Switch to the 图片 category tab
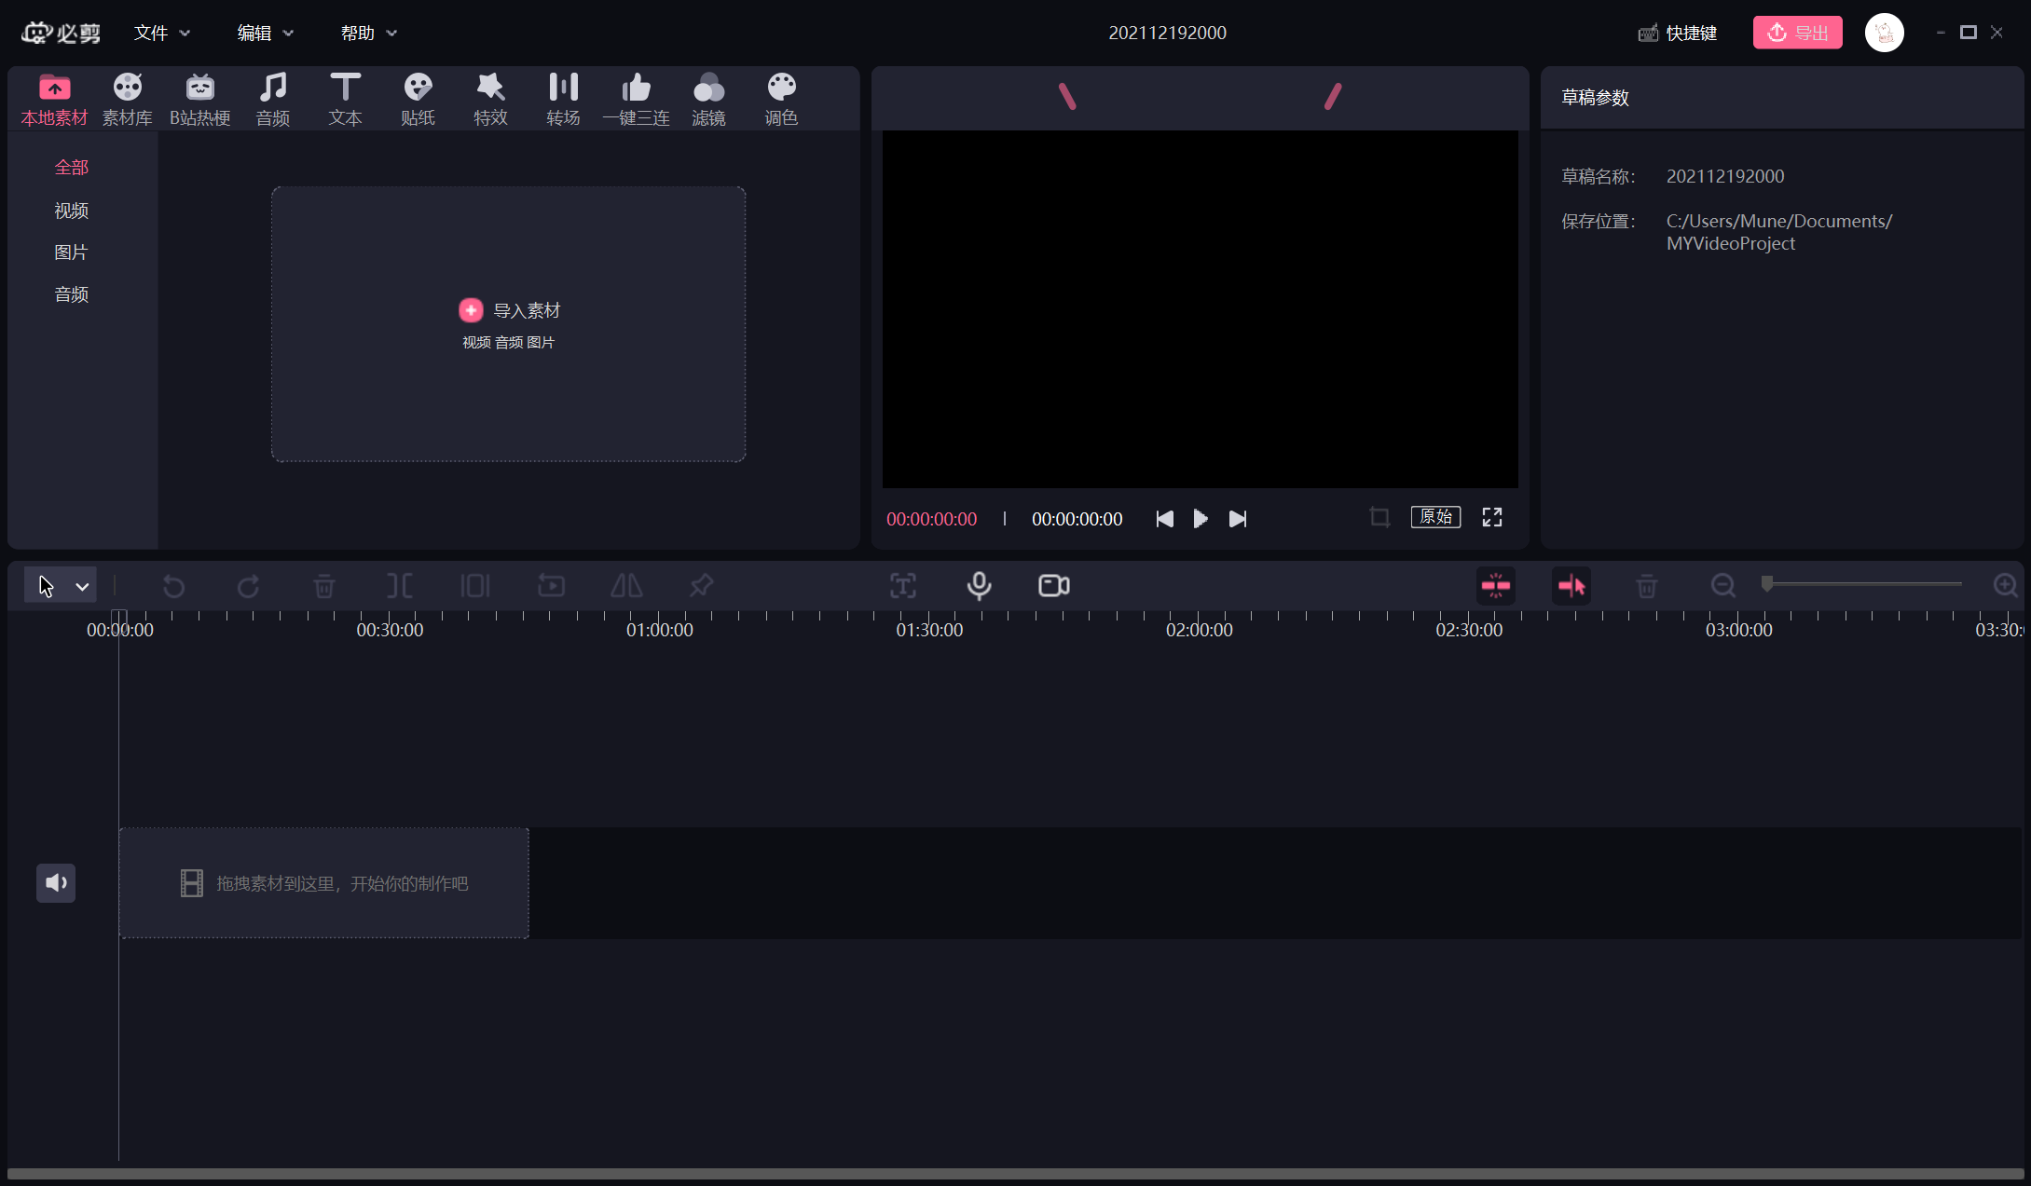The image size is (2031, 1186). (x=71, y=252)
